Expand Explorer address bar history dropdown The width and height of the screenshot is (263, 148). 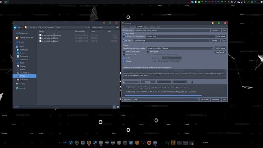[x=87, y=28]
